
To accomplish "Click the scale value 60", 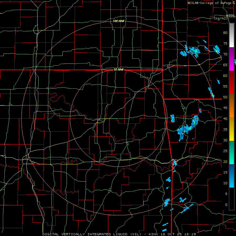I will 225,76.
